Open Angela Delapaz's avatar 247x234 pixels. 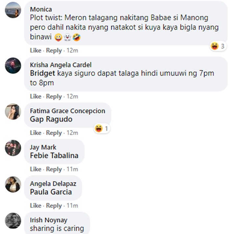(x=13, y=184)
